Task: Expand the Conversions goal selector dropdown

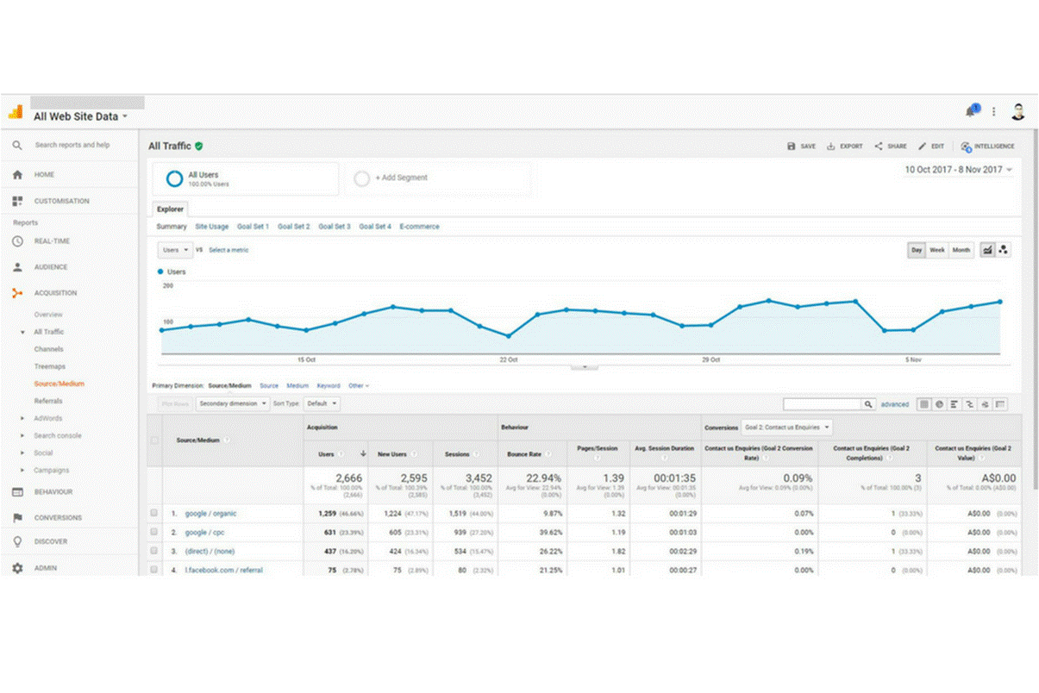Action: pyautogui.click(x=787, y=427)
